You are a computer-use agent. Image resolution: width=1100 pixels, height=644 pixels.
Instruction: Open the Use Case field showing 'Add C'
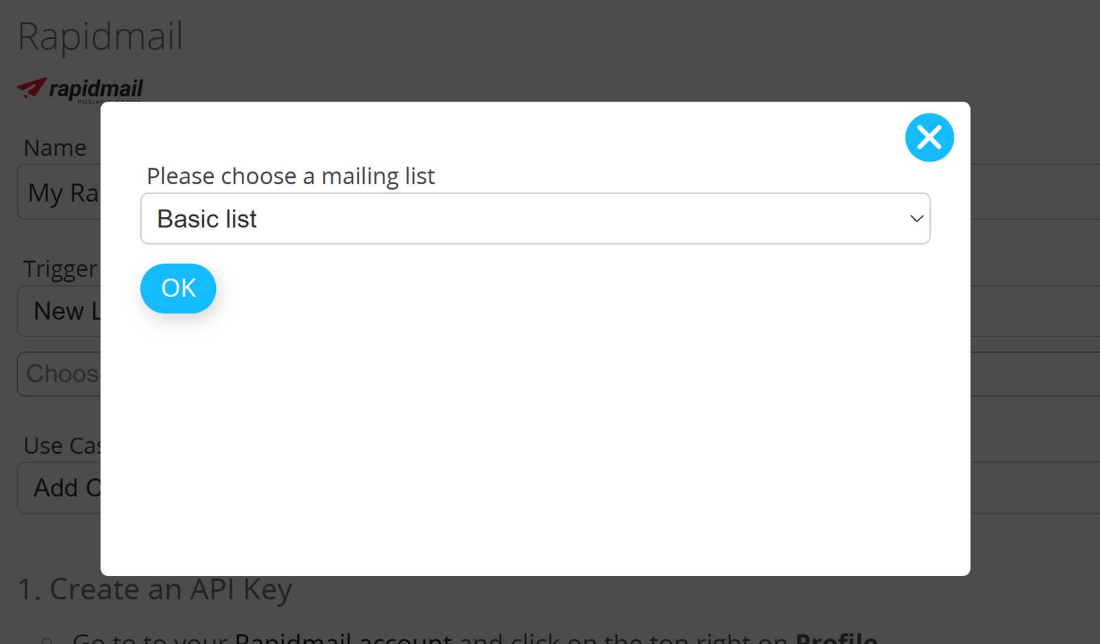59,488
